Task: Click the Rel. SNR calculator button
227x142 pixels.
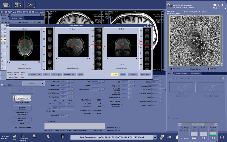Action: (103, 107)
